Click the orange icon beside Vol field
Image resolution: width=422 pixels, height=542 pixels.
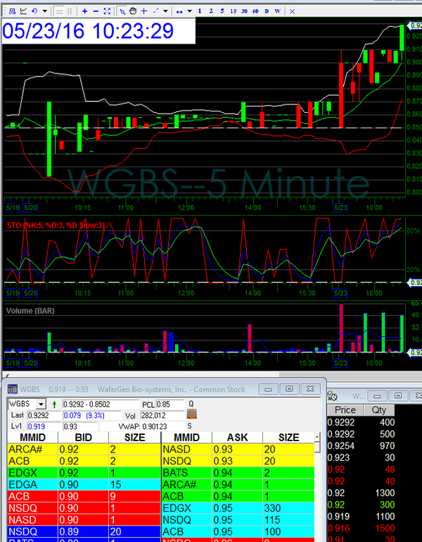(189, 416)
